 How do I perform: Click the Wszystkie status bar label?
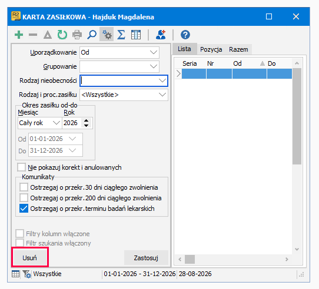click(x=48, y=274)
